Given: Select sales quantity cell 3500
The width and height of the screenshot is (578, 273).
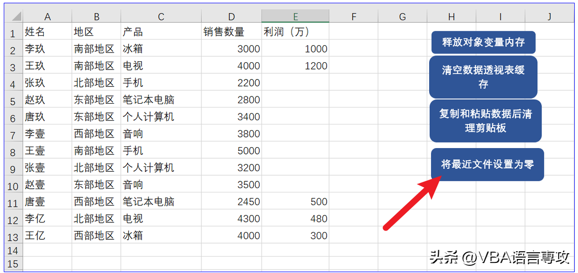Looking at the screenshot, I should click(232, 185).
